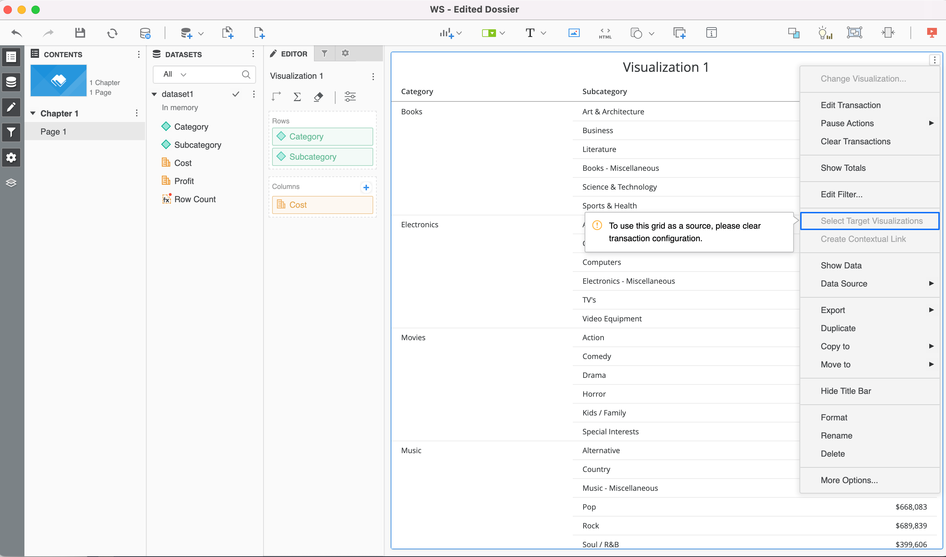Click the swap rows and columns icon

[276, 97]
